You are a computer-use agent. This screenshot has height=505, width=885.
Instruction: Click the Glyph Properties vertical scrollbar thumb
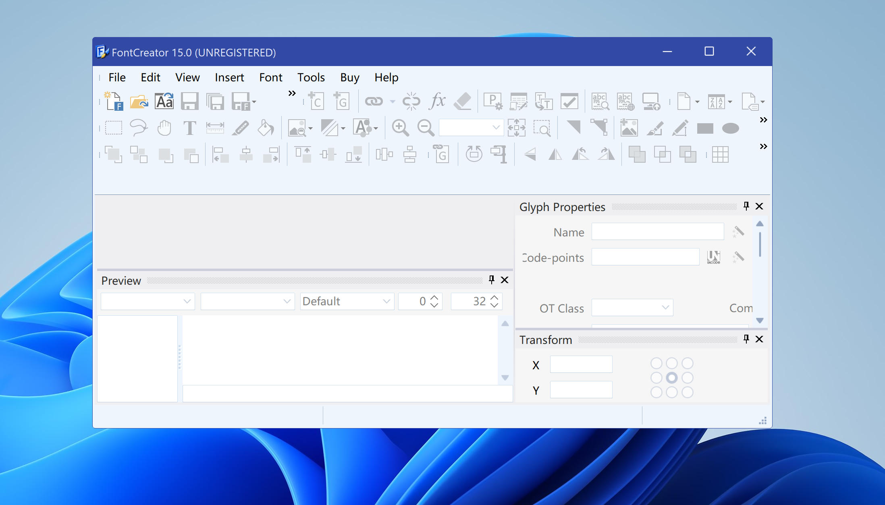760,244
